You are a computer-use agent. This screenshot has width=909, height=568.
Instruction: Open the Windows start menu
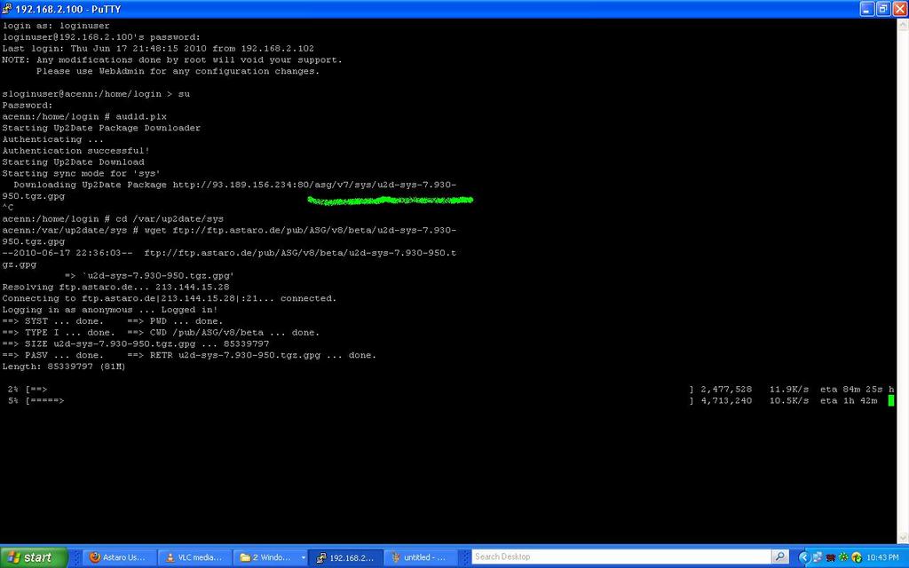pos(34,557)
